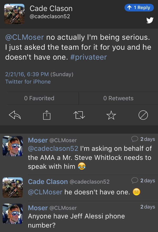Viewport: 158px width, 232px height.
Task: Tap speech bubble on Cade Clason's reply
Action: [135, 181]
